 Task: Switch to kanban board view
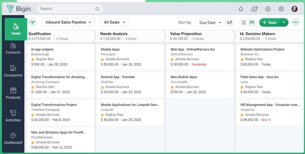click(x=252, y=22)
